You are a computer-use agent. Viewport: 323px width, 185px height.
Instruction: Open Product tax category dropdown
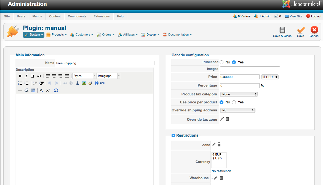239,94
